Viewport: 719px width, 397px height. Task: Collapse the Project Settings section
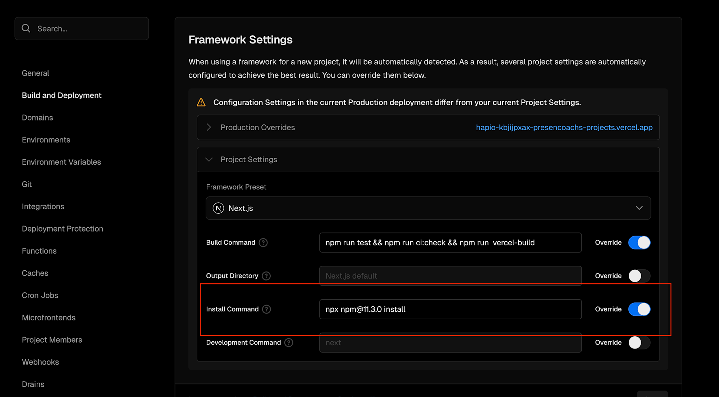tap(209, 159)
